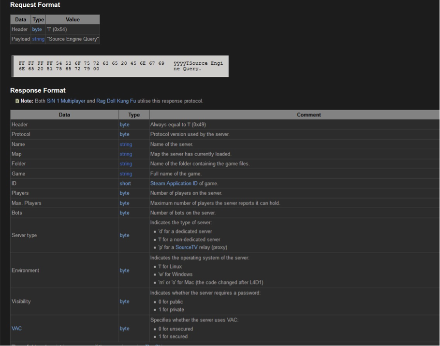Screen dimensions: 440x346
Task: Click the Comment column header of response table
Action: tap(295, 115)
